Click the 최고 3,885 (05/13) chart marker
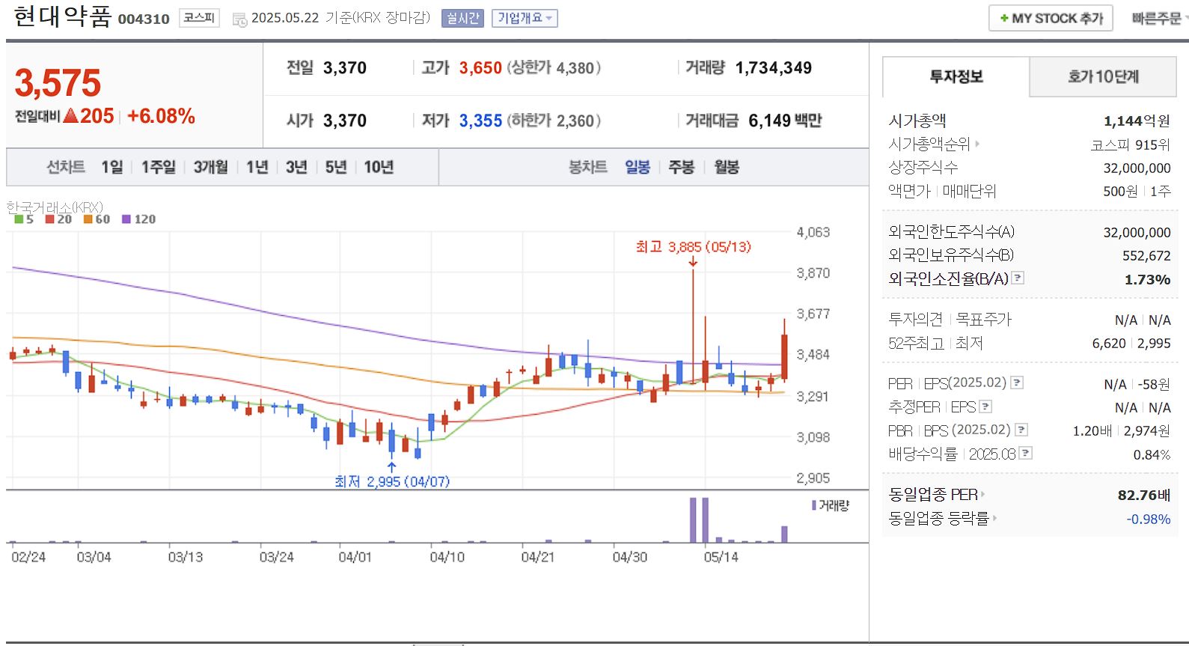The image size is (1189, 646). pos(693,247)
